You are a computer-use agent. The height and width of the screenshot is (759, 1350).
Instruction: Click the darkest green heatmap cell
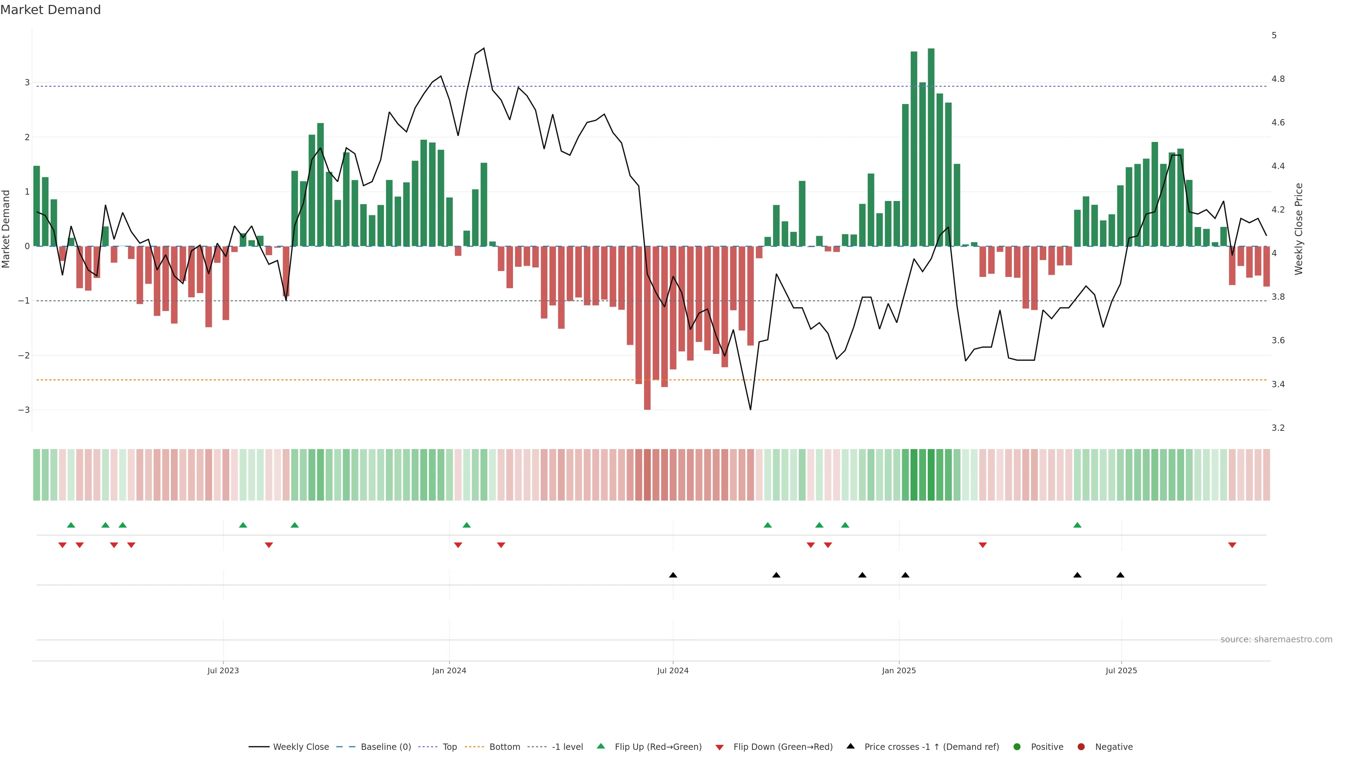click(x=931, y=475)
